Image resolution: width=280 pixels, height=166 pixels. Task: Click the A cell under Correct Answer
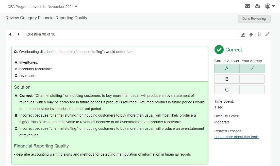227,68
